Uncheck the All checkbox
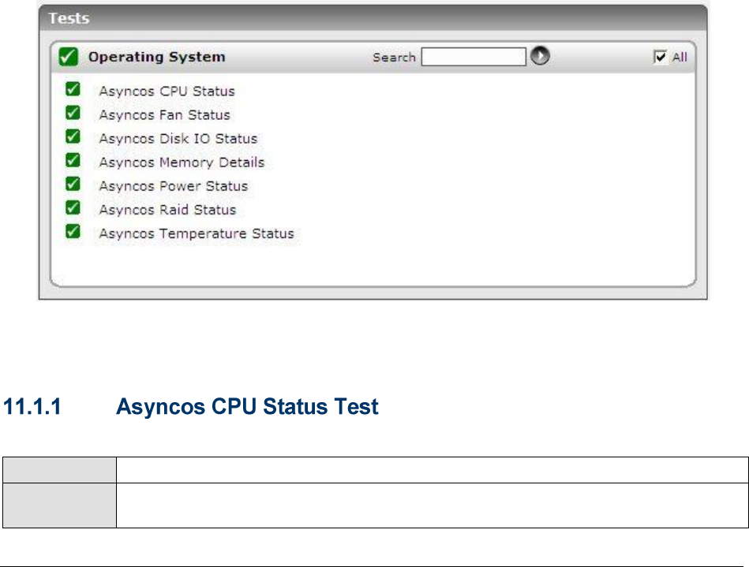The image size is (749, 567). tap(660, 57)
